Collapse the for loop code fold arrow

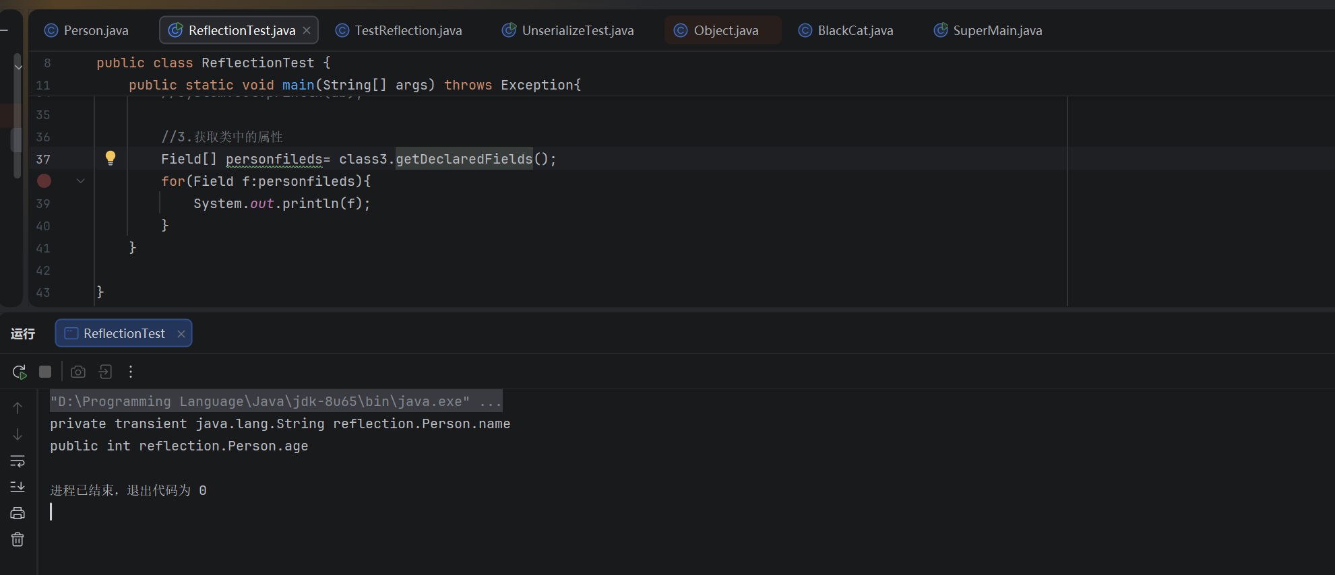click(x=81, y=180)
